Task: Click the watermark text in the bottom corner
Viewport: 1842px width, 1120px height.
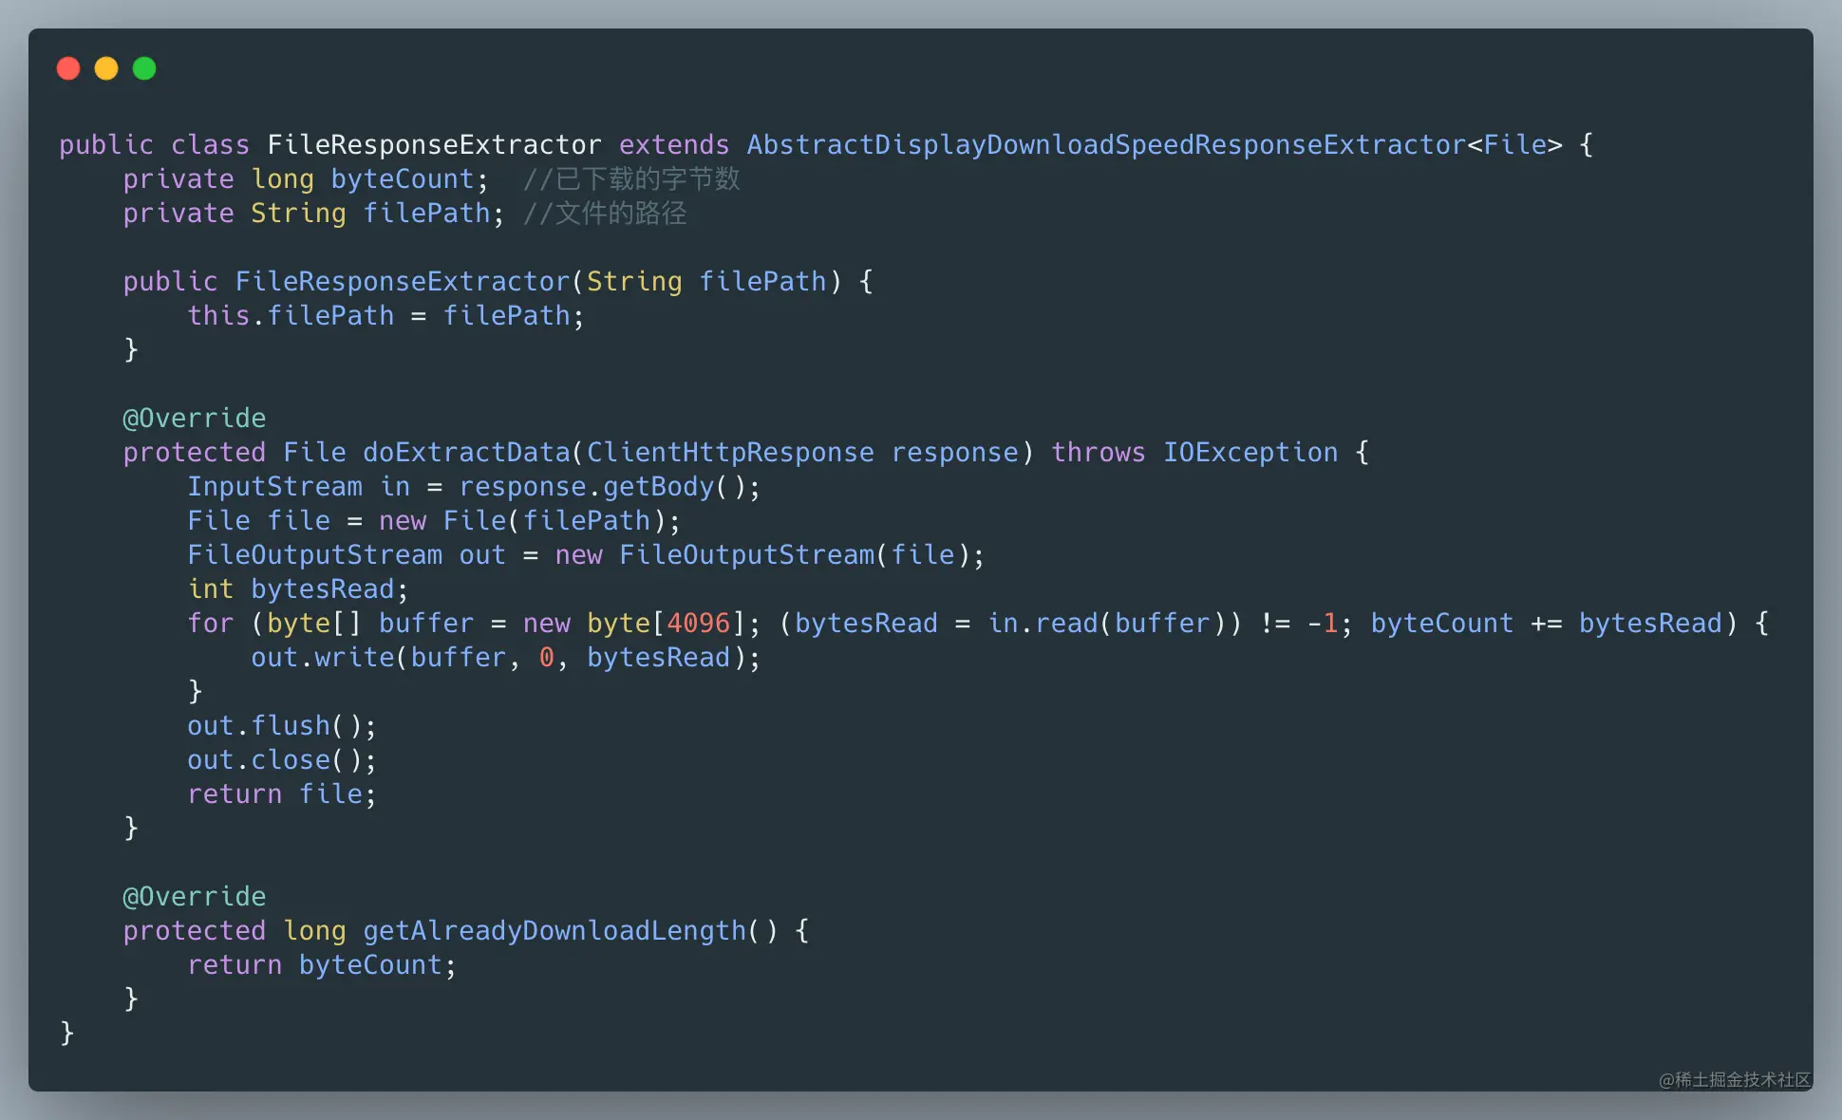Action: 1735,1080
